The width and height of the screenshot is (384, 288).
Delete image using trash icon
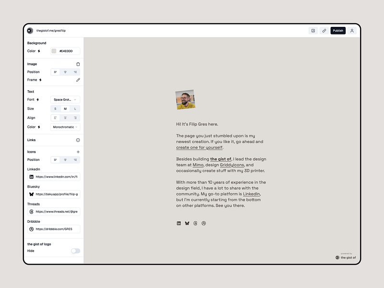coord(78,64)
